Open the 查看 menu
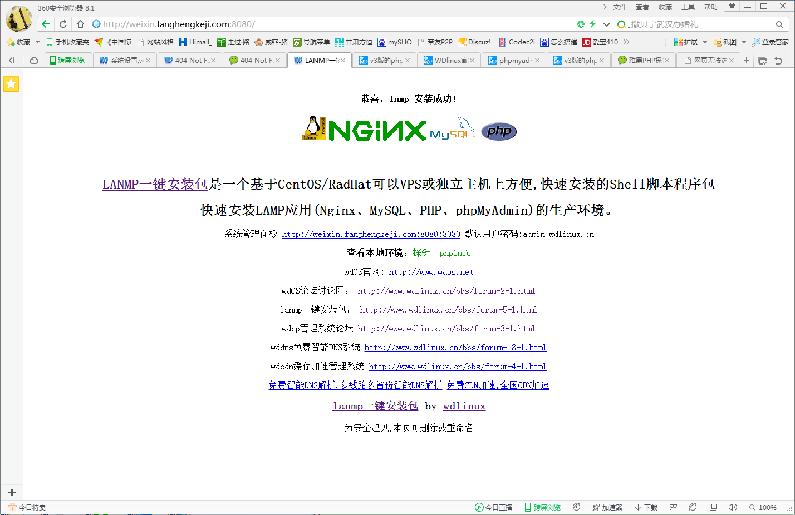The height and width of the screenshot is (515, 795). click(642, 7)
